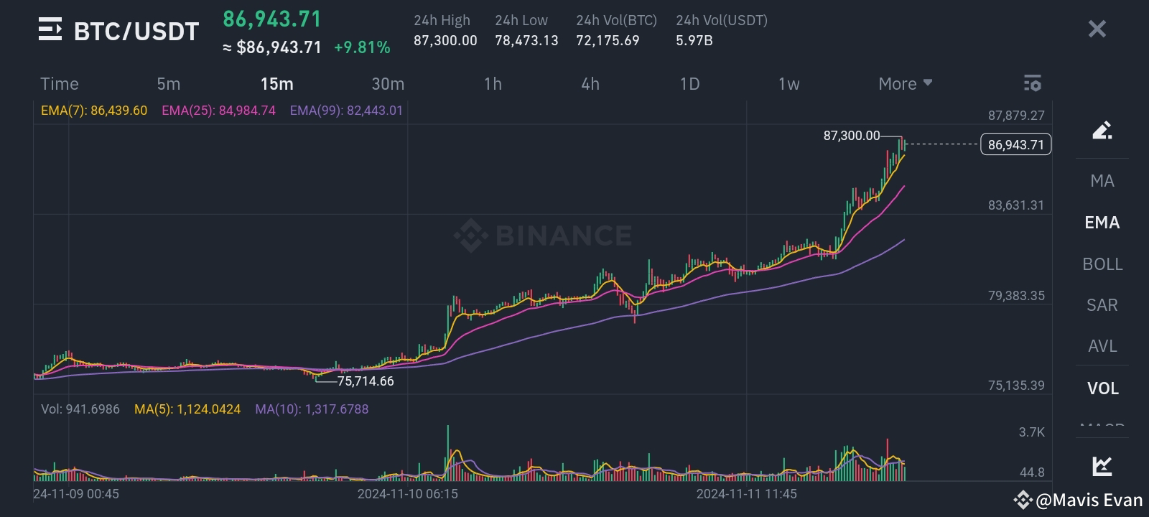Click the Binance watermark in chart center
The image size is (1149, 517).
(x=542, y=234)
